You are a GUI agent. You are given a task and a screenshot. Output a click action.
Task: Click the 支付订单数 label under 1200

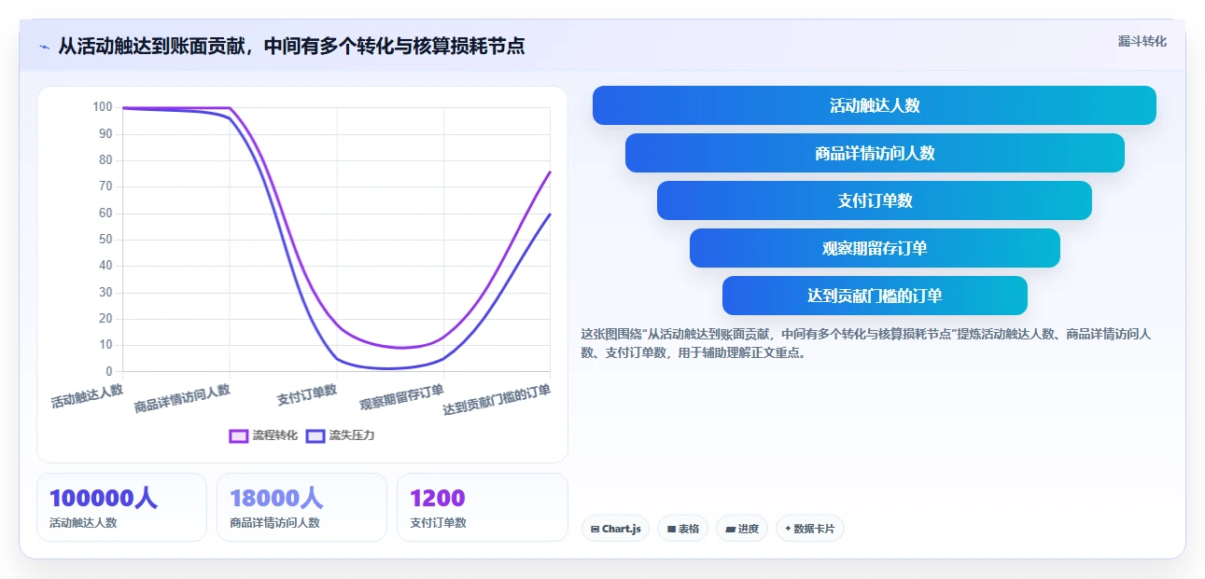pos(438,523)
